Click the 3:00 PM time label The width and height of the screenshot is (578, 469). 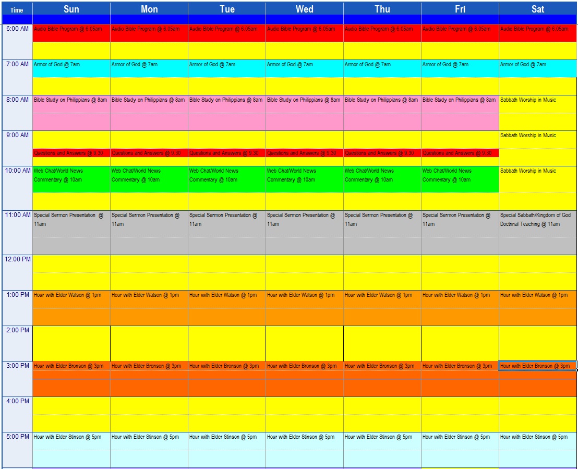[x=17, y=366]
